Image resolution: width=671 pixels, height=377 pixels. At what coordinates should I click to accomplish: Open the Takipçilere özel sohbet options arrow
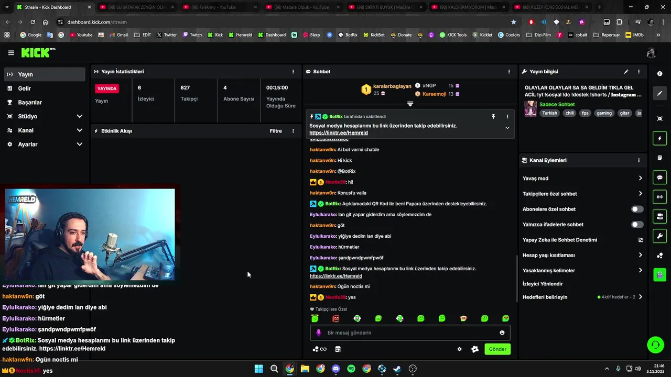pos(640,194)
